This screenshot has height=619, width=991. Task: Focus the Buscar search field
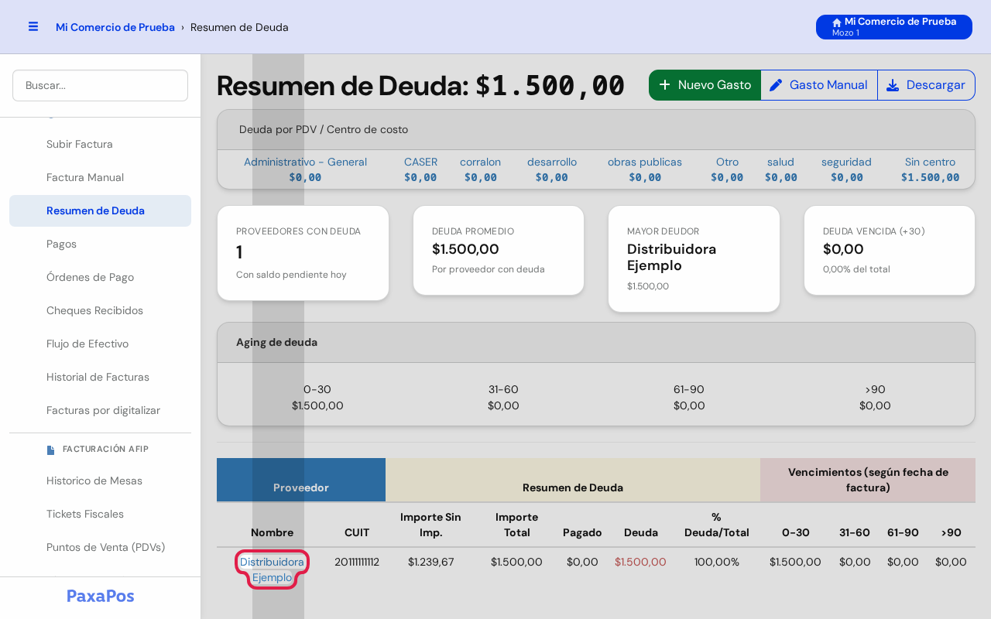pyautogui.click(x=100, y=85)
